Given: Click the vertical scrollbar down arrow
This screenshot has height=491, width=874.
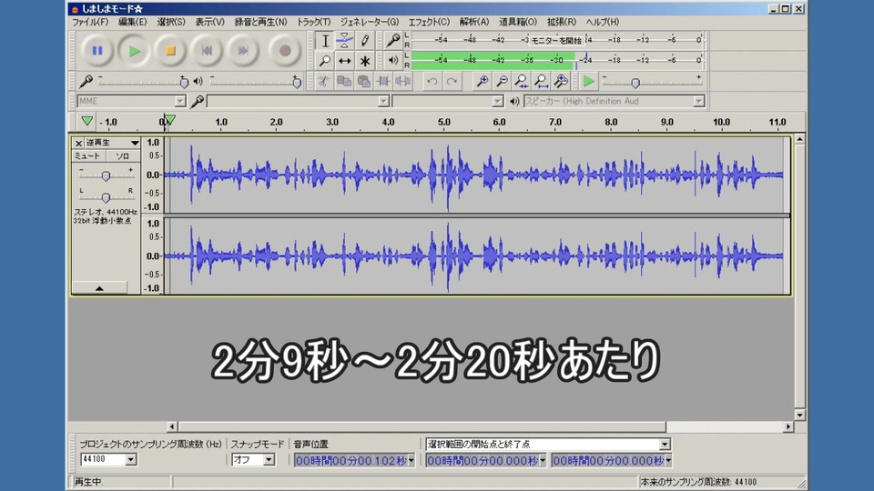Looking at the screenshot, I should pyautogui.click(x=800, y=416).
